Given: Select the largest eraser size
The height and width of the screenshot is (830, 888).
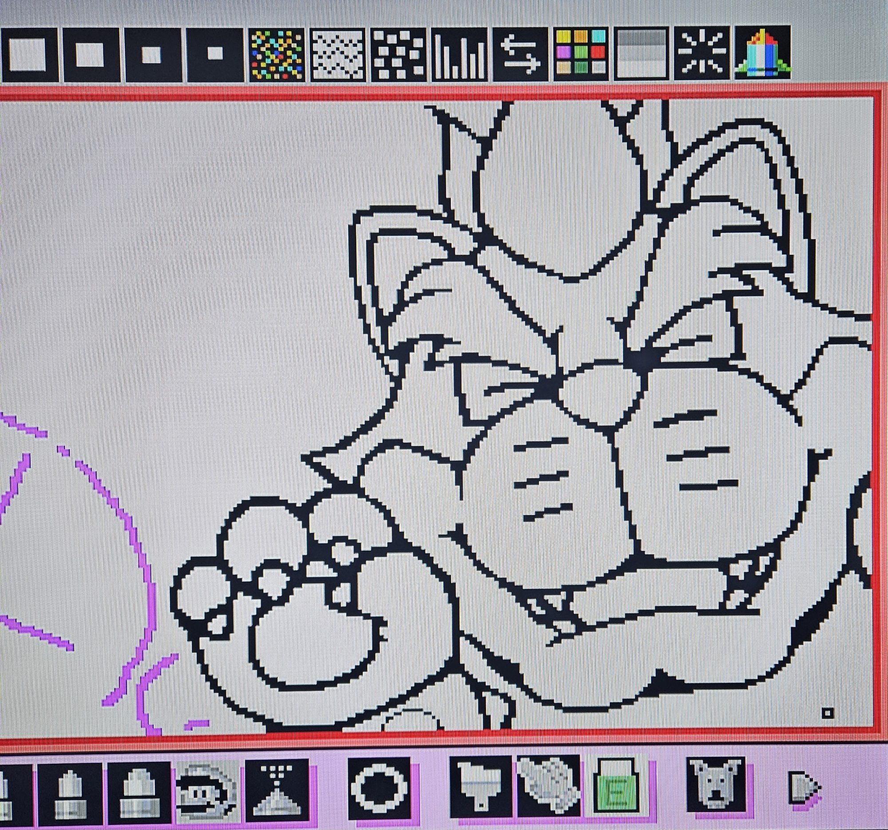Looking at the screenshot, I should (x=28, y=55).
